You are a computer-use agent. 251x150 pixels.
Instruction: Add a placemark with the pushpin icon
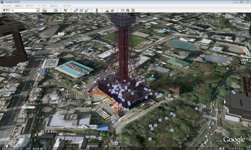[x=65, y=10]
